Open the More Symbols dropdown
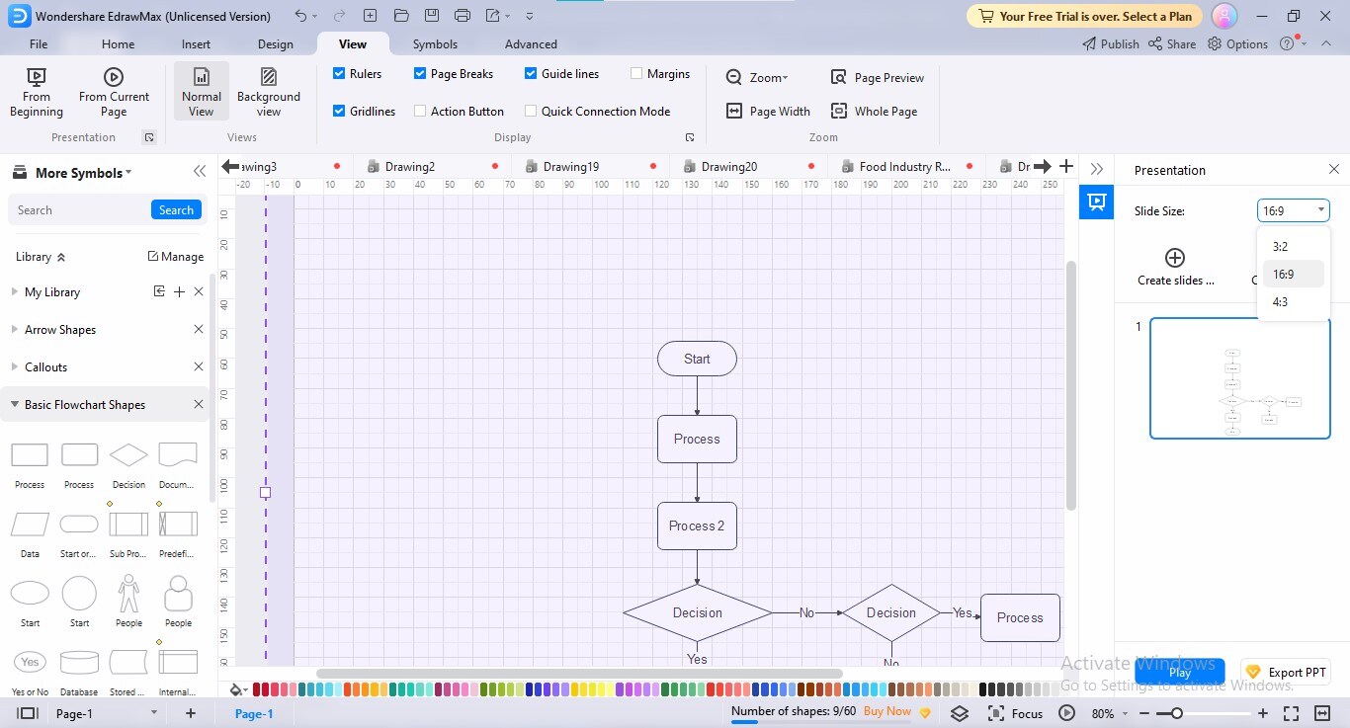This screenshot has height=728, width=1350. (83, 173)
